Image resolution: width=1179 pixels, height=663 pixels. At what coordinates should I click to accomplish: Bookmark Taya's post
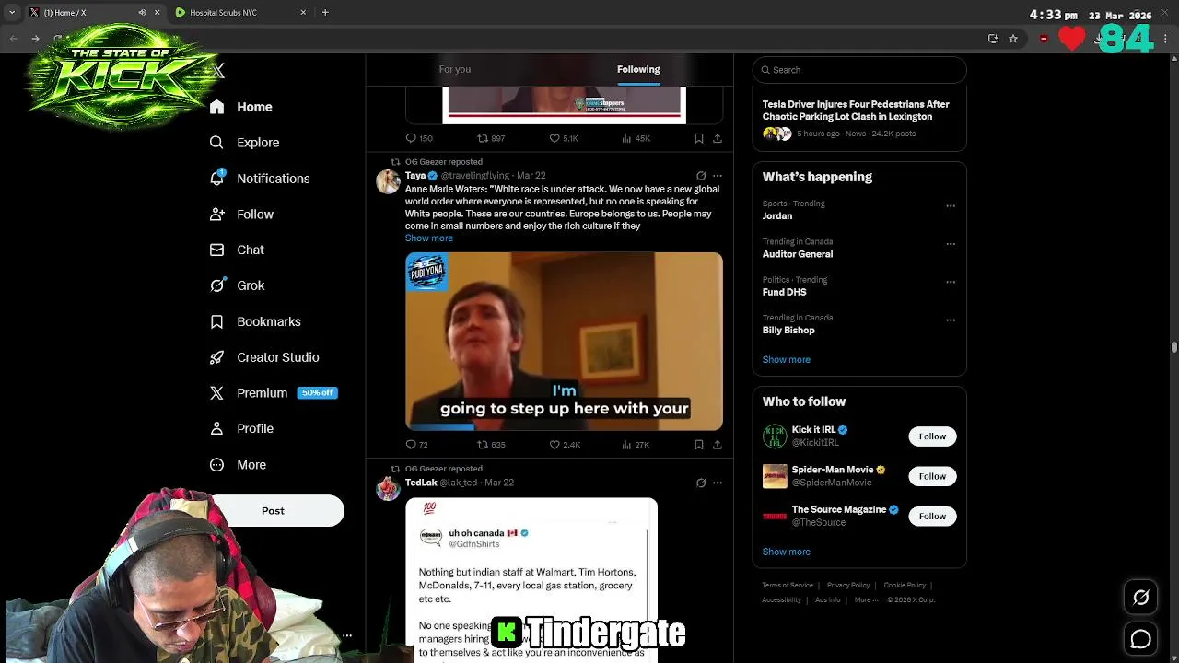click(x=699, y=445)
